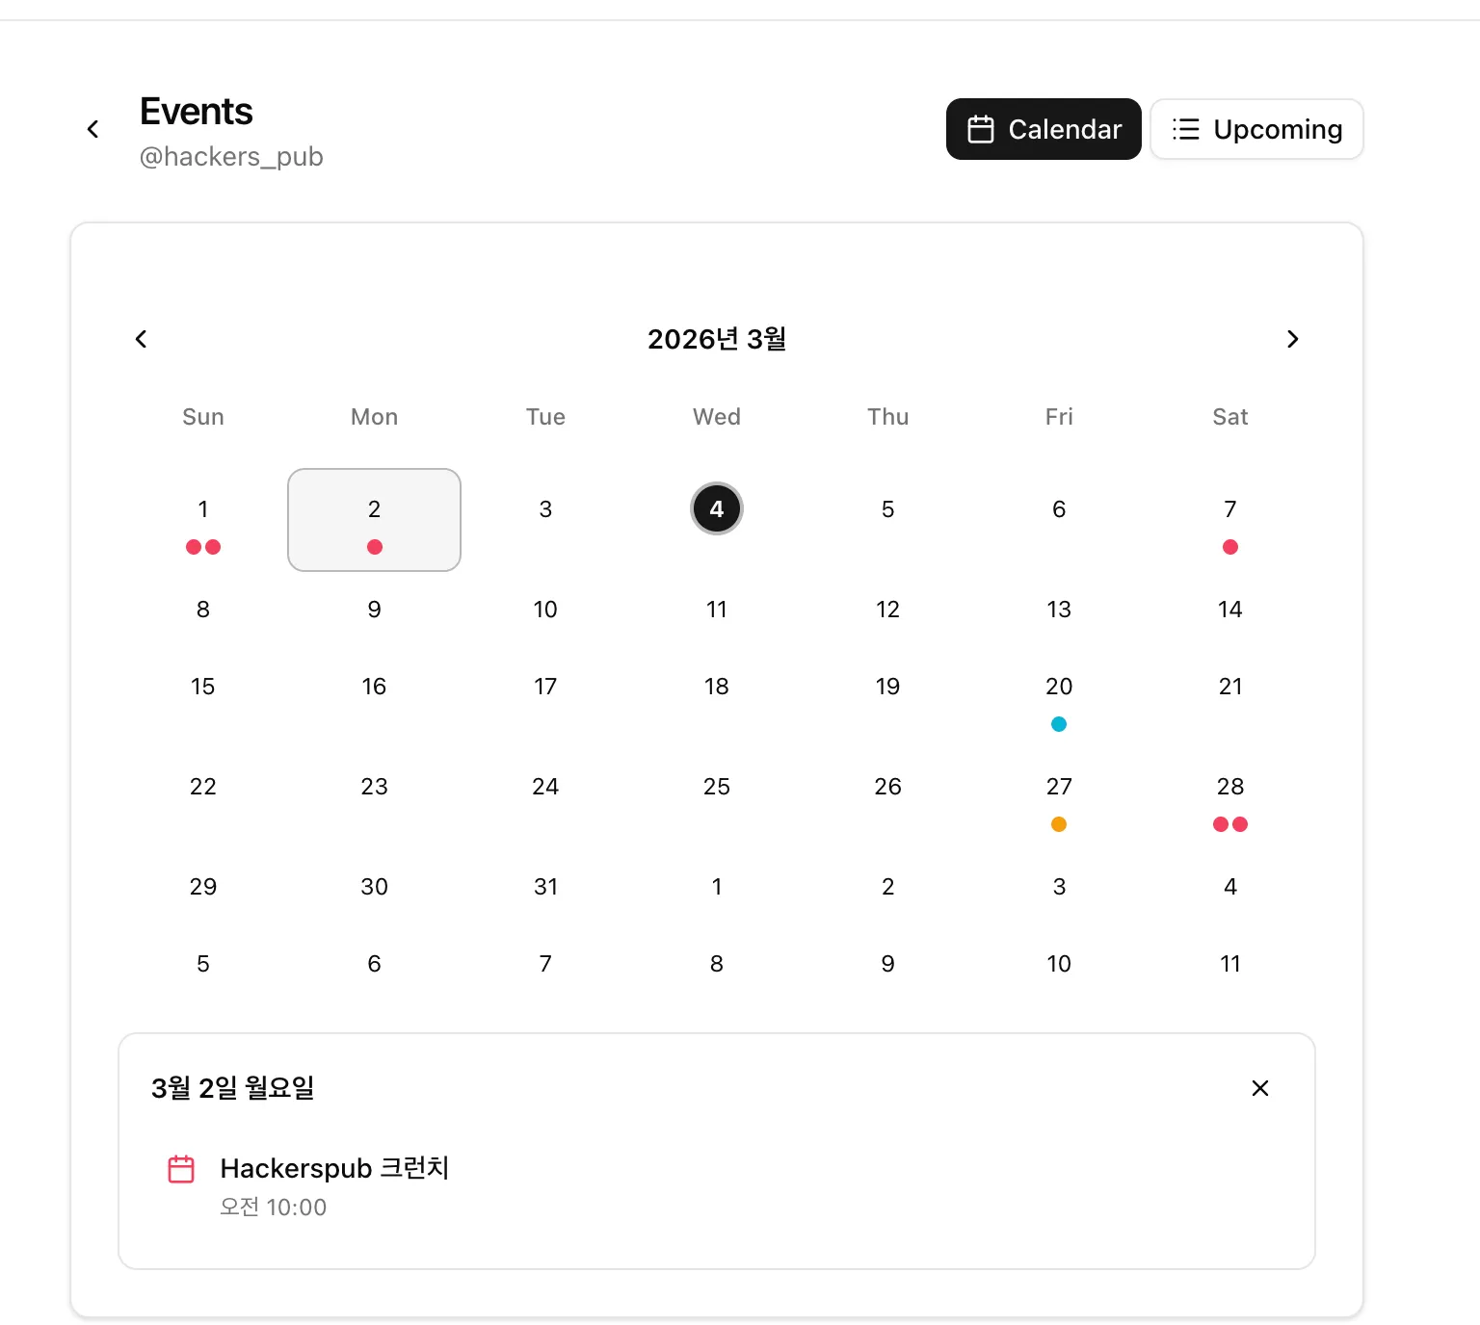Click the list icon in Upcoming tab
Screen dimensions: 1480x1325
tap(1185, 129)
